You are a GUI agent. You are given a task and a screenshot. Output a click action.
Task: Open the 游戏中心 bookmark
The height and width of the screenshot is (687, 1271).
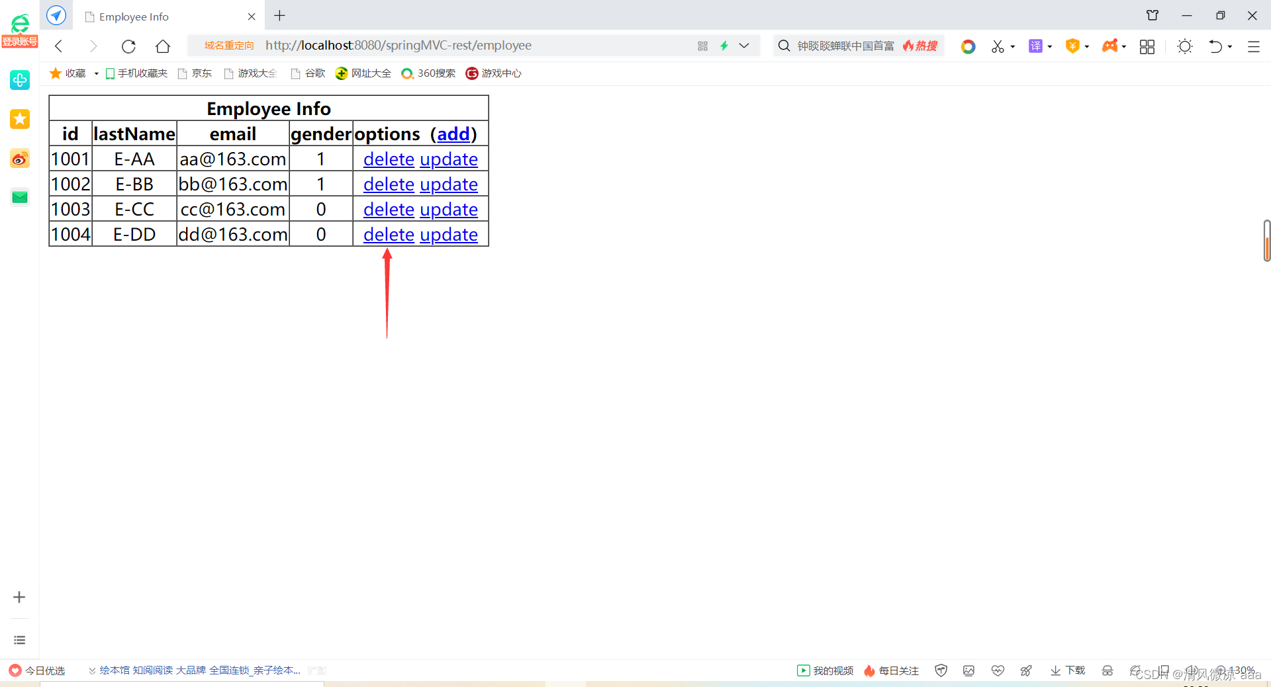point(493,73)
